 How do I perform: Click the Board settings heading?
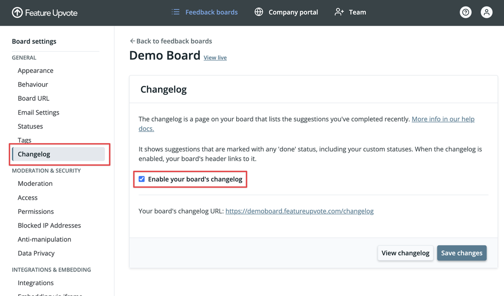pos(34,41)
